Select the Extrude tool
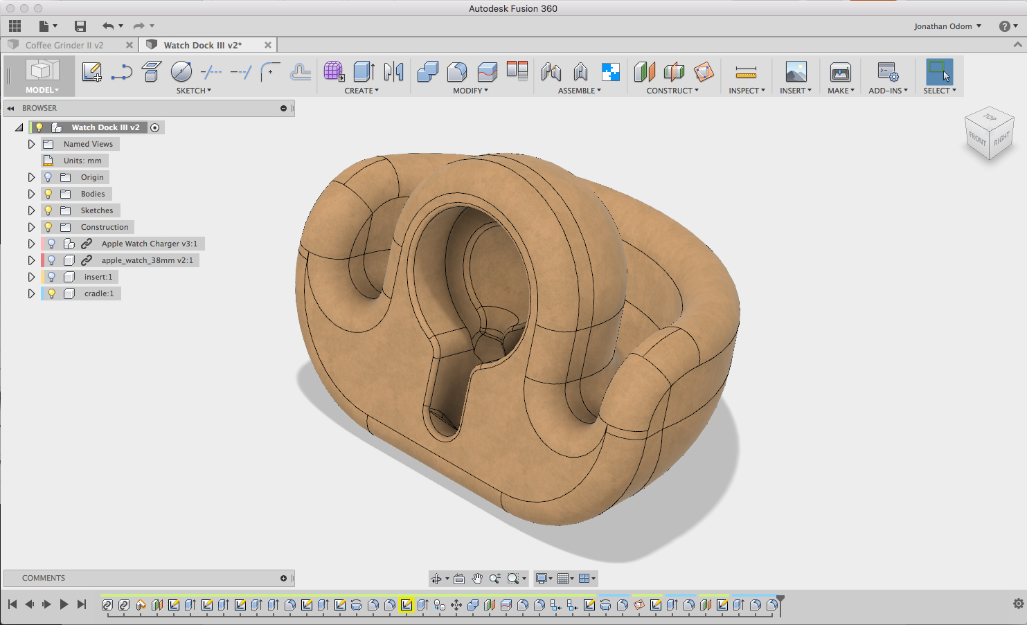This screenshot has width=1027, height=625. click(x=364, y=71)
